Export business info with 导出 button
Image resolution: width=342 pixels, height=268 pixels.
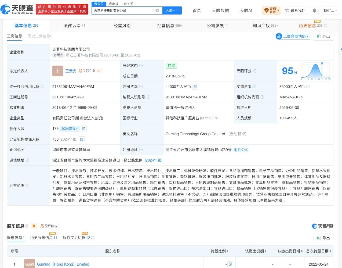click(323, 36)
